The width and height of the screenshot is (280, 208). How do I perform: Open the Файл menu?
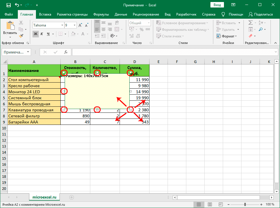pyautogui.click(x=9, y=14)
